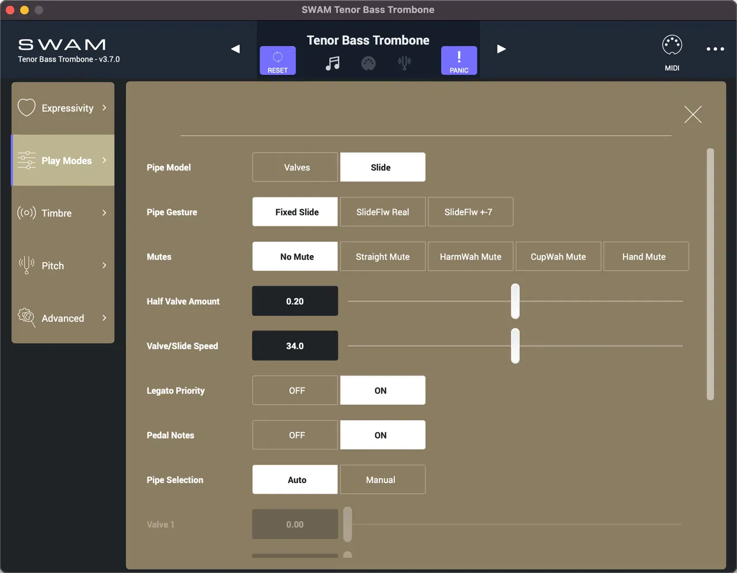737x573 pixels.
Task: Go to previous instrument with left arrow
Action: coord(235,49)
